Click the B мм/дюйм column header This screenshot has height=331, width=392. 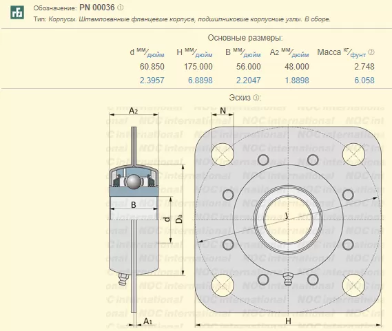(x=243, y=53)
